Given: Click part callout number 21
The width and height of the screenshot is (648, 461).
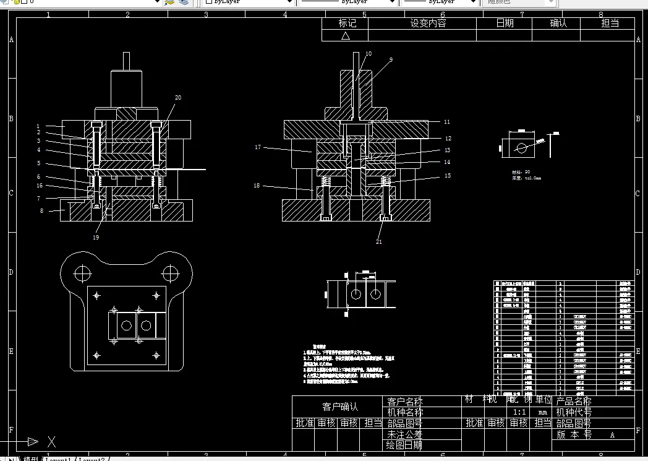Looking at the screenshot, I should coord(379,242).
